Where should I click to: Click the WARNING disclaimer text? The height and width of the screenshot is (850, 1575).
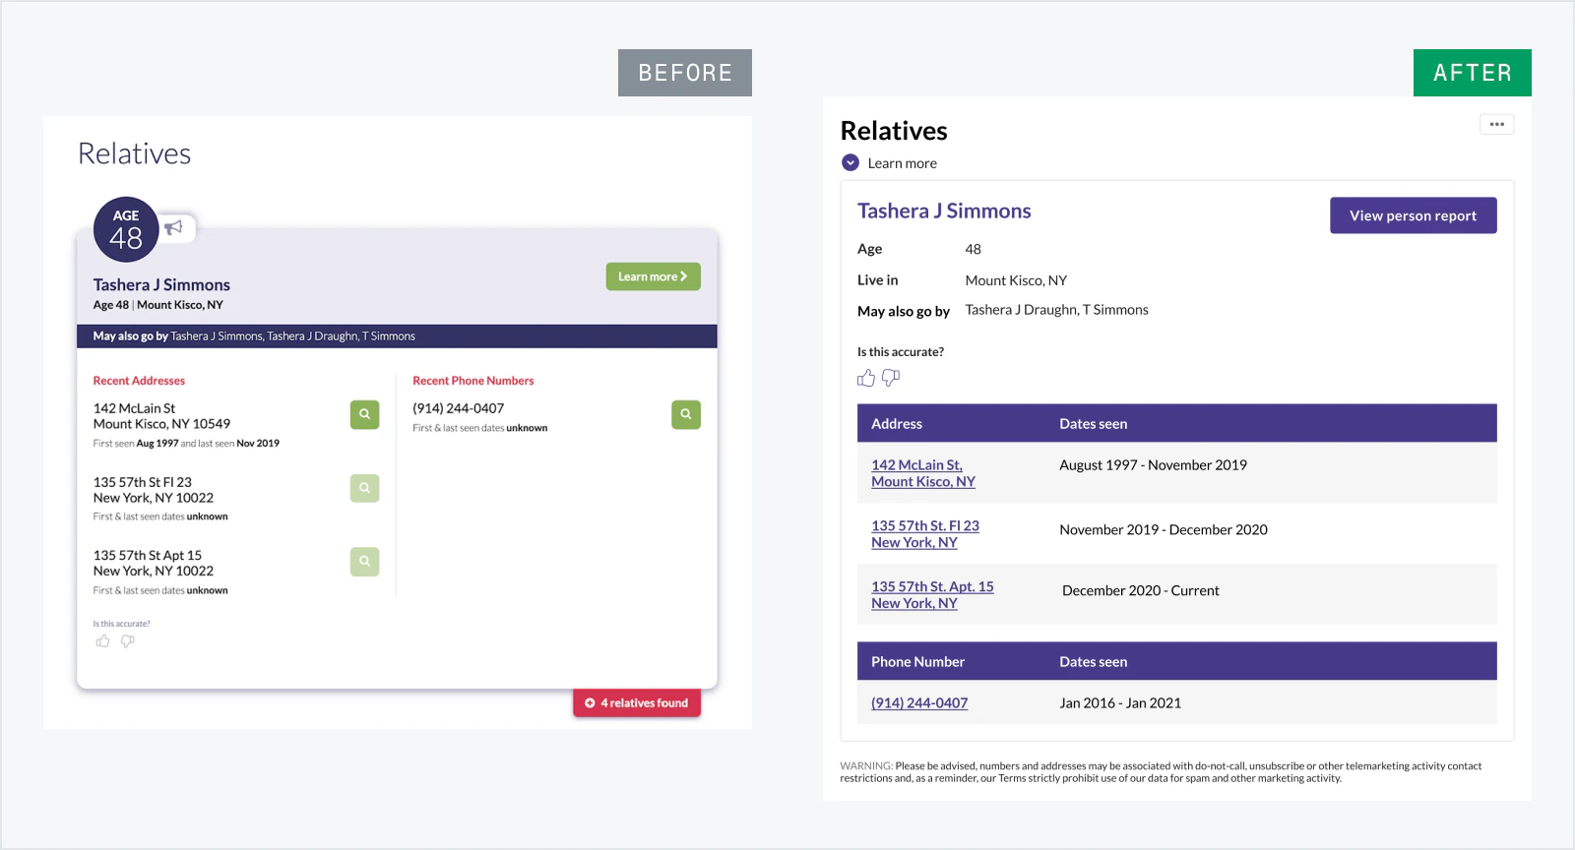1161,772
